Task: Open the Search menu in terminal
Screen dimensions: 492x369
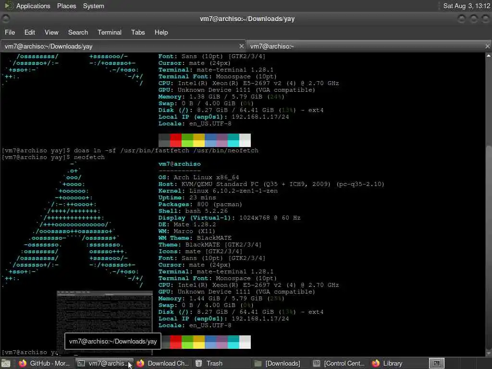Action: (x=78, y=32)
